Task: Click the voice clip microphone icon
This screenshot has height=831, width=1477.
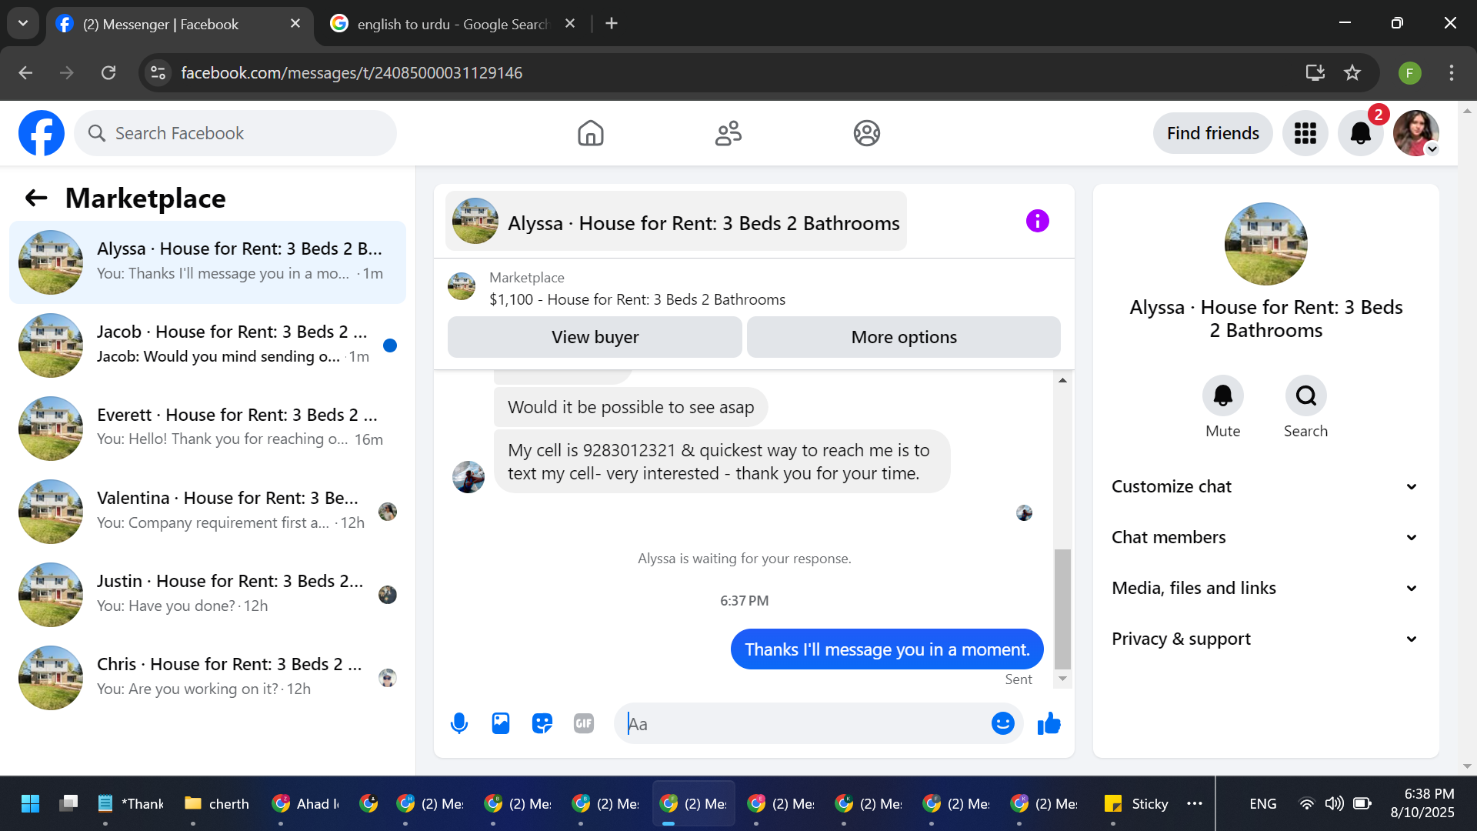Action: (x=459, y=723)
